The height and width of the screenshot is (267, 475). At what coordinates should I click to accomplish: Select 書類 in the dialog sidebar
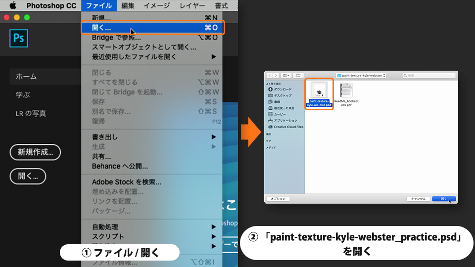pyautogui.click(x=274, y=102)
